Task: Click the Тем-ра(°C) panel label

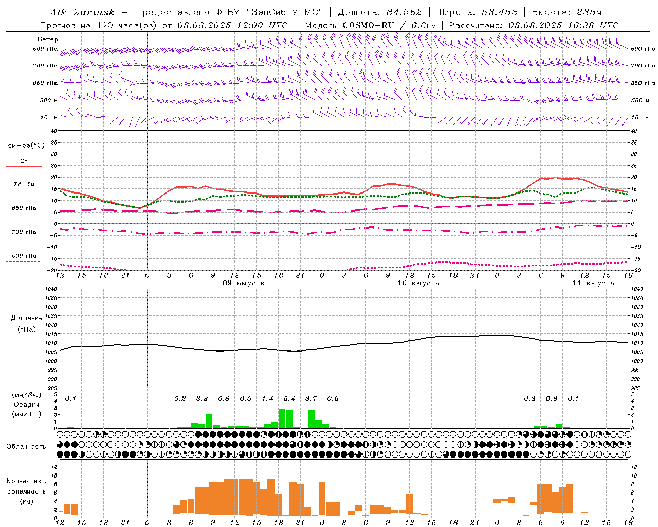Action: pyautogui.click(x=24, y=146)
